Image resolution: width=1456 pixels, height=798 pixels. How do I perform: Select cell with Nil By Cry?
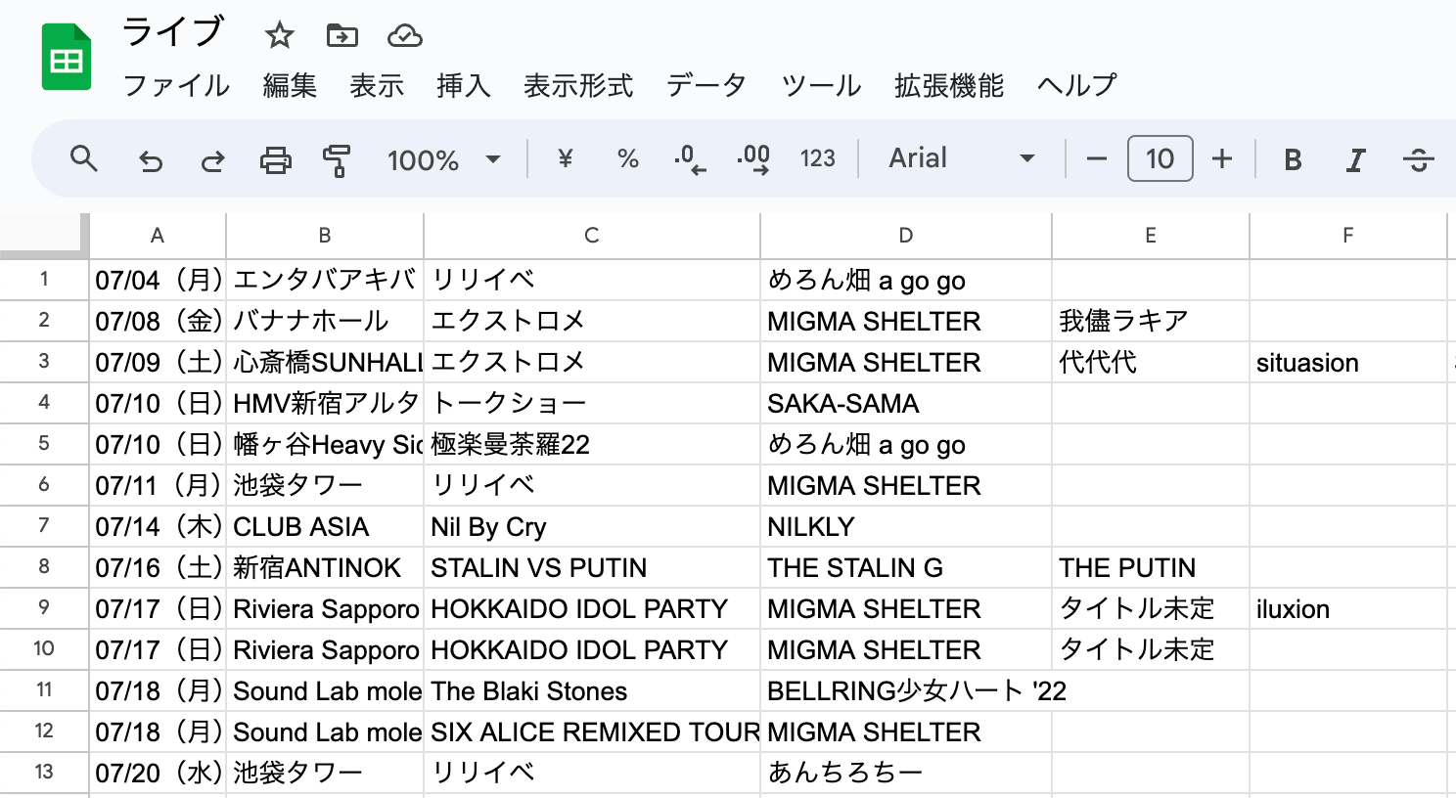tap(592, 527)
